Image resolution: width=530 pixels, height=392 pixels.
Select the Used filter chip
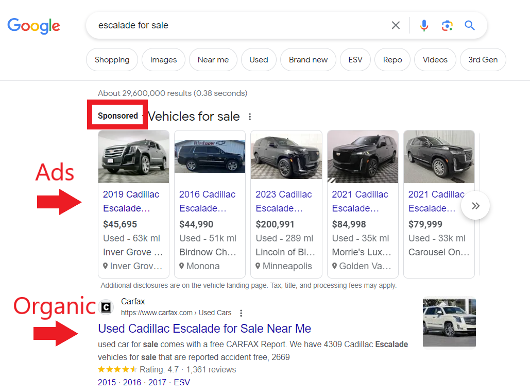(259, 60)
